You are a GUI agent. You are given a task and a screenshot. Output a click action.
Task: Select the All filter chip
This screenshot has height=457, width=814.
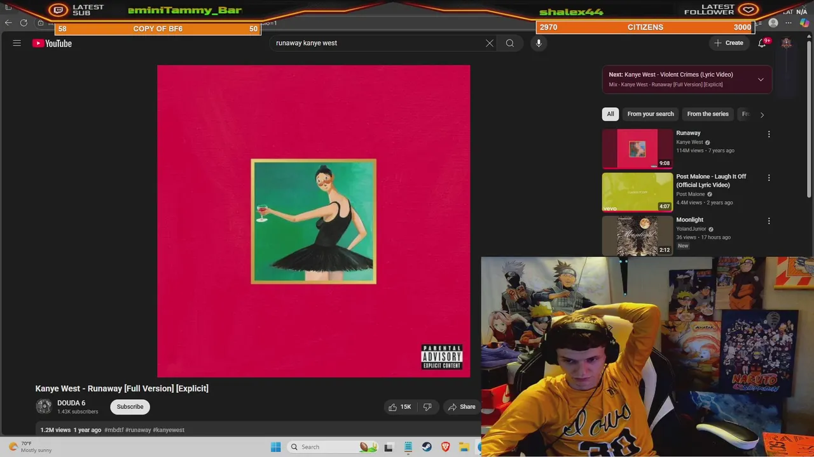click(610, 114)
